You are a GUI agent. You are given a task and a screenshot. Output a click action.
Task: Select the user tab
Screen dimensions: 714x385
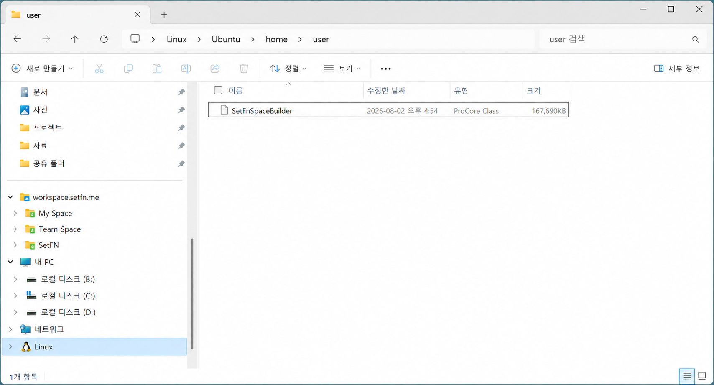click(x=77, y=15)
